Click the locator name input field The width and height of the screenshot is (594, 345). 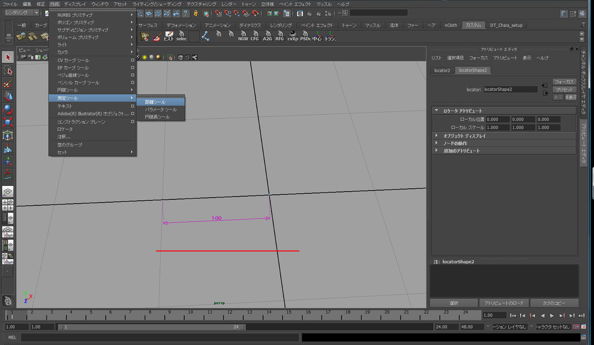[x=510, y=89]
